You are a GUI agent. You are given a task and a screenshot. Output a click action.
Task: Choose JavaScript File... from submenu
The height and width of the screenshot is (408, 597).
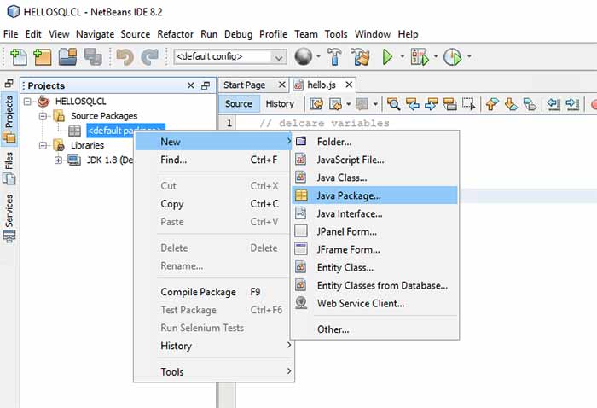click(x=374, y=160)
